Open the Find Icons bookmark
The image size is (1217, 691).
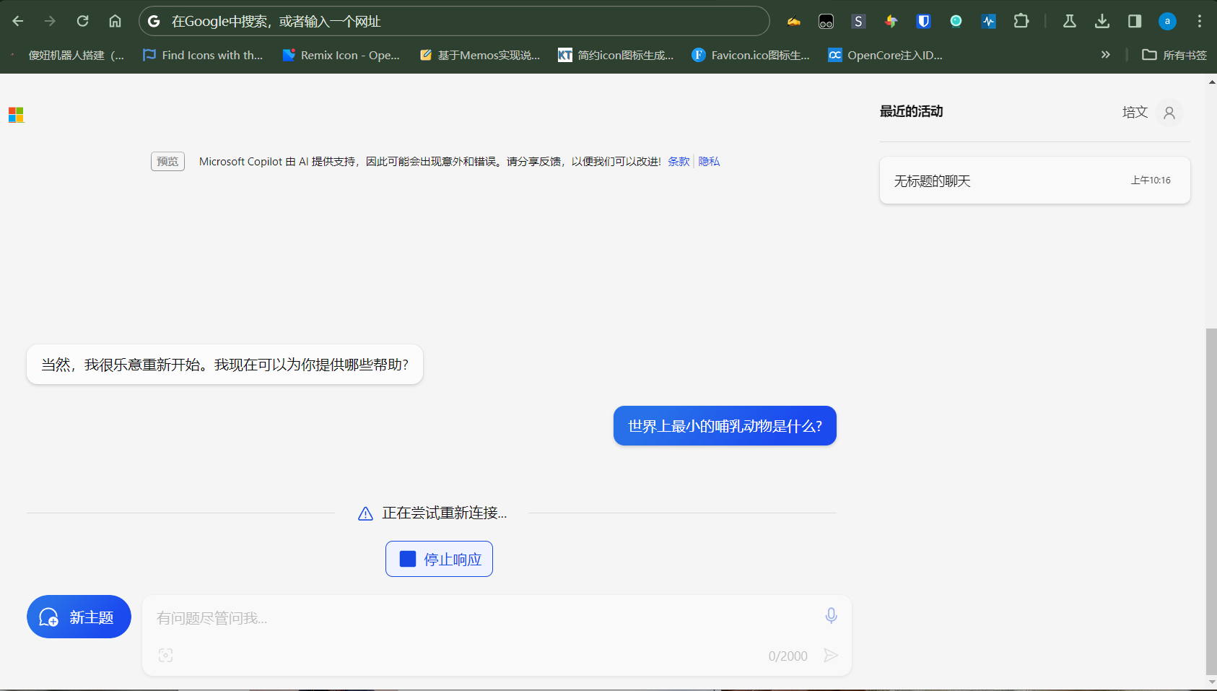point(203,55)
